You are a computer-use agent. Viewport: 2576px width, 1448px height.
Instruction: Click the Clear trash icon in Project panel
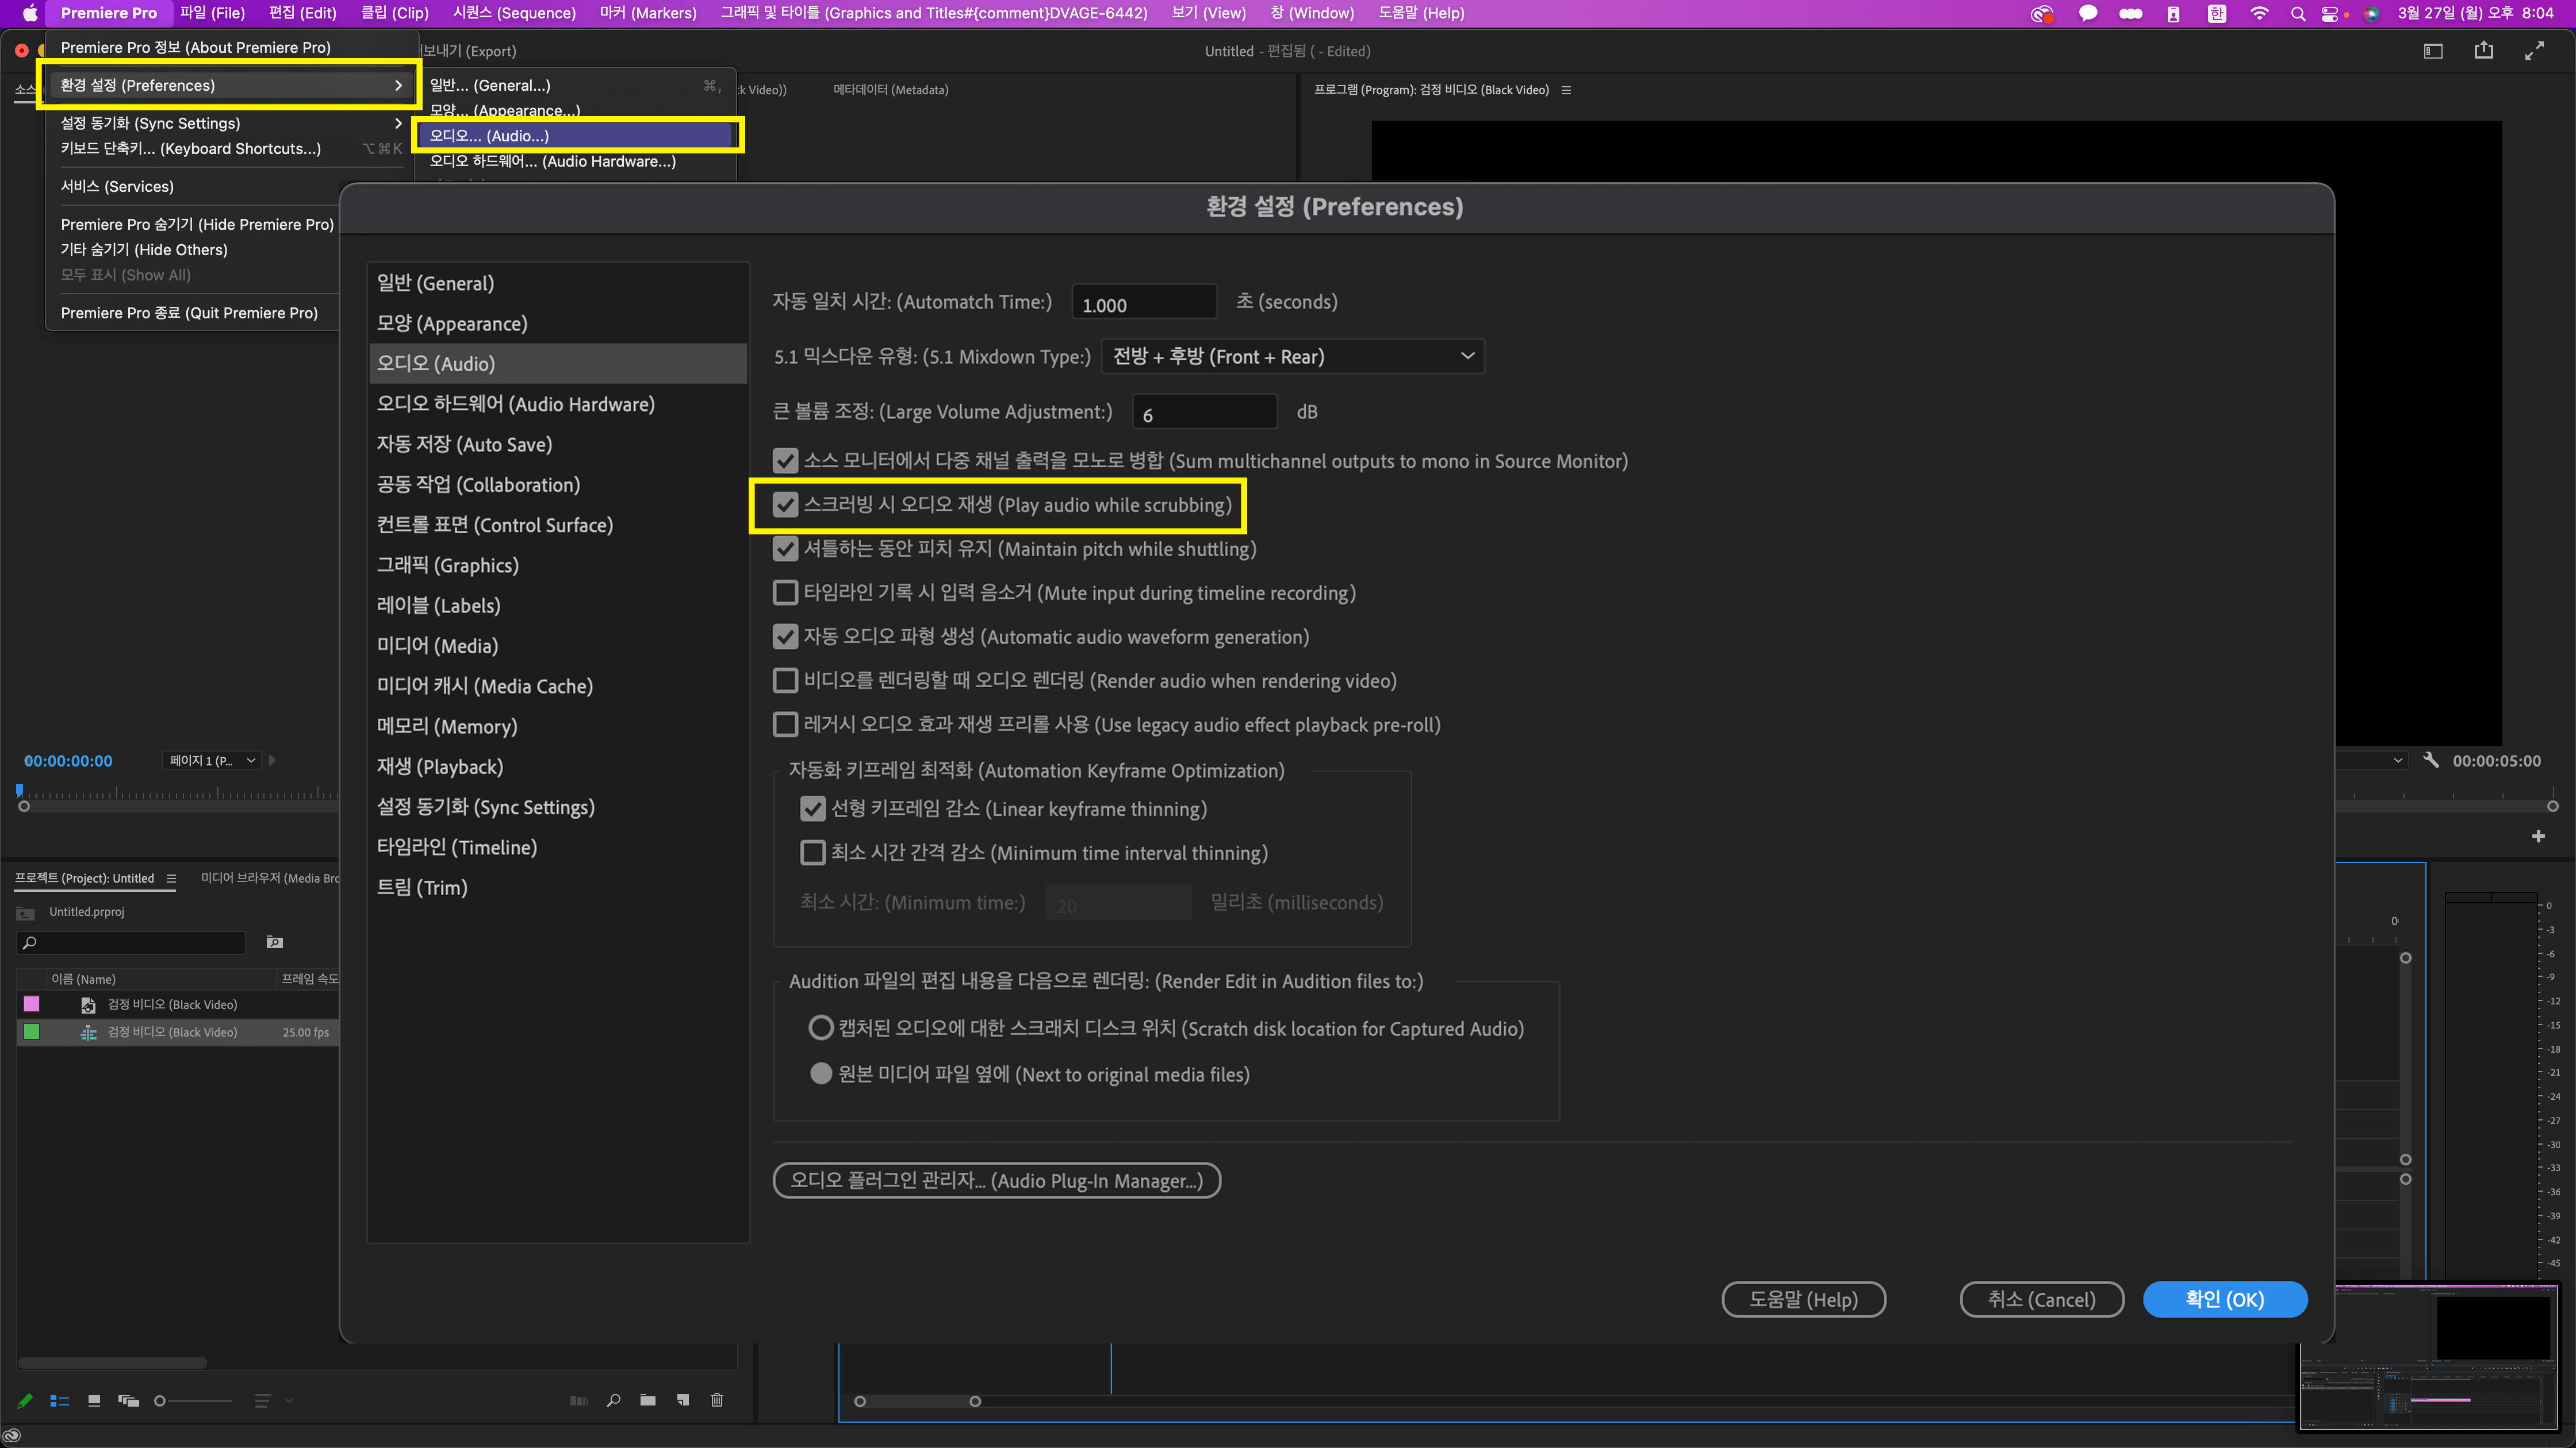[x=717, y=1400]
